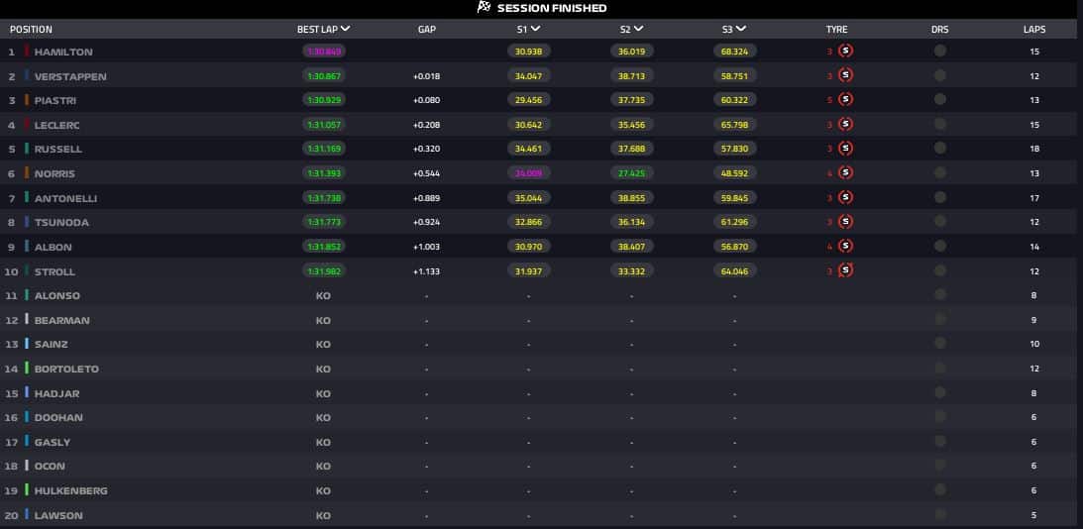This screenshot has height=529, width=1083.
Task: Open the S2 column dropdown arrow
Action: (638, 29)
